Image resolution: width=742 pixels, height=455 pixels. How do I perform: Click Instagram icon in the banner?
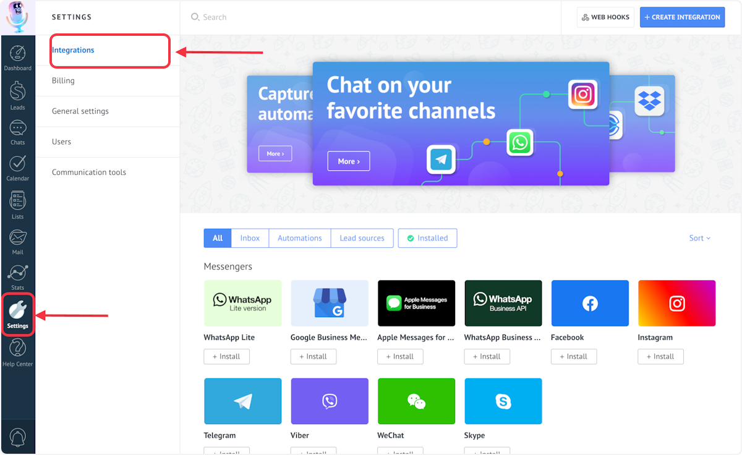point(583,95)
